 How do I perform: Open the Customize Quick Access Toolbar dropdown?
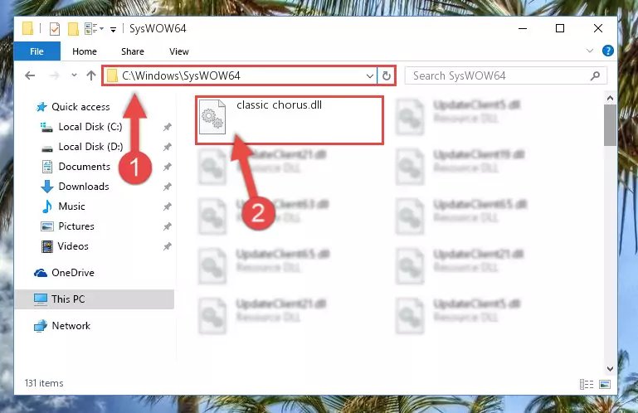[x=113, y=29]
